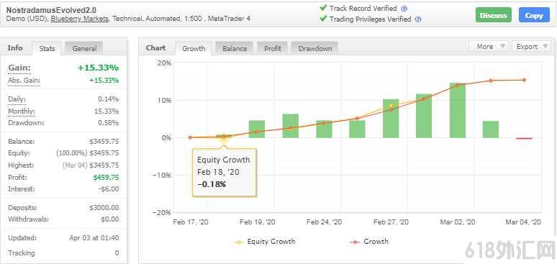The image size is (557, 264).
Task: Switch to the Drawdown chart tab
Action: 314,49
